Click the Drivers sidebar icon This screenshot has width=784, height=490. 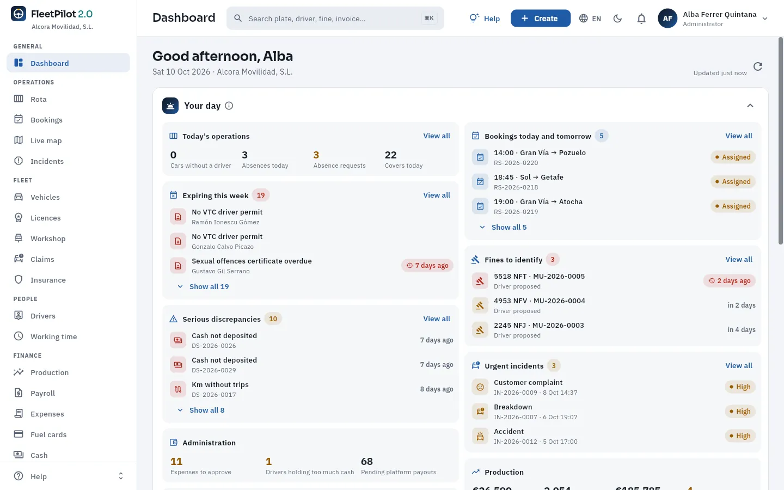point(19,316)
